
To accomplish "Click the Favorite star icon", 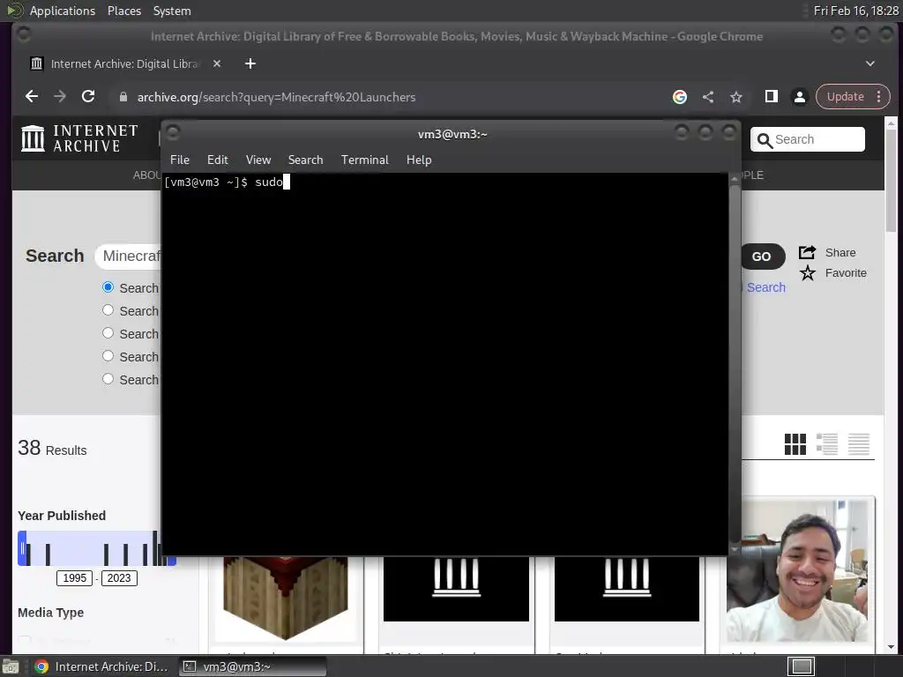I will click(808, 273).
